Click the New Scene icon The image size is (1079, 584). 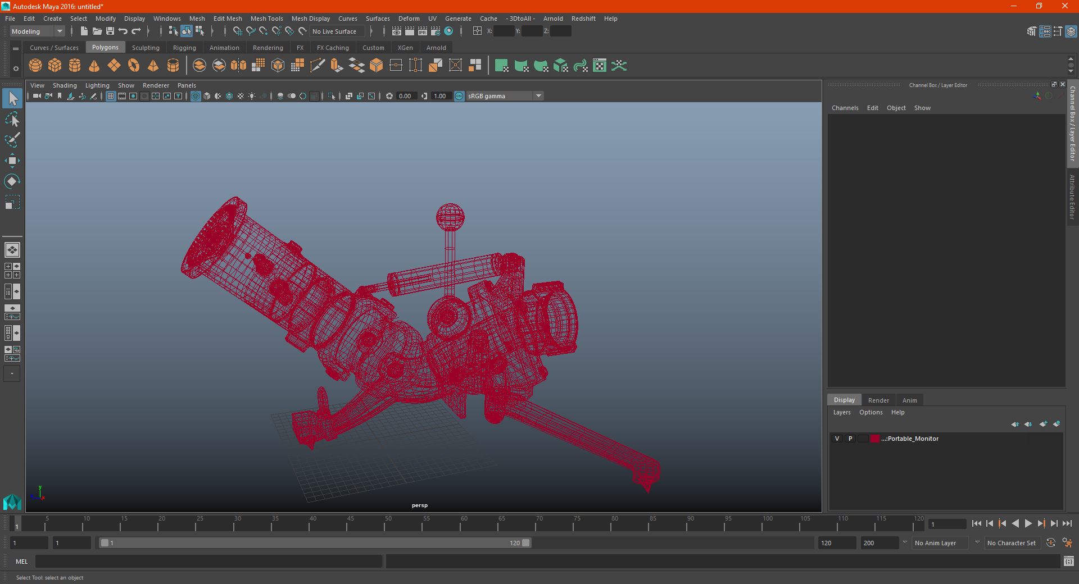pyautogui.click(x=84, y=31)
